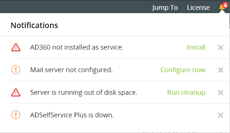Select the AD360 not installed as service message
Screen dimensions: 230x133
click(77, 47)
